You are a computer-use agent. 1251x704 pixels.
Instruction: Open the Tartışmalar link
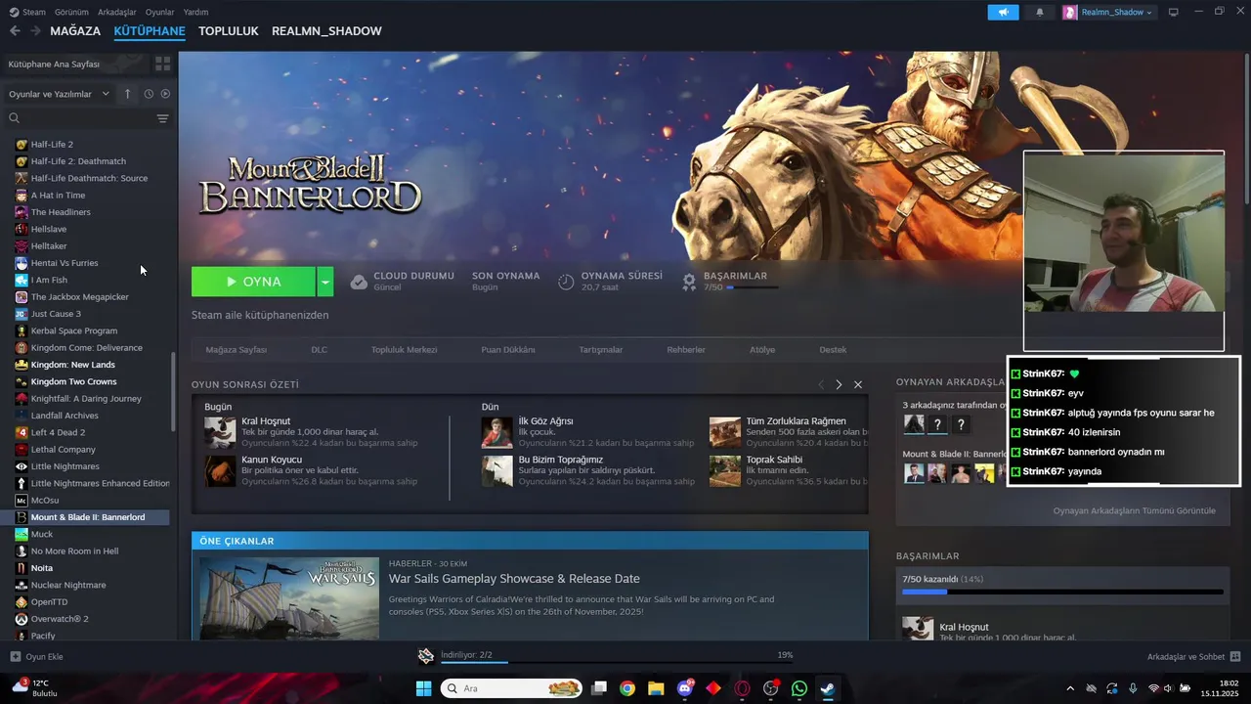point(600,350)
